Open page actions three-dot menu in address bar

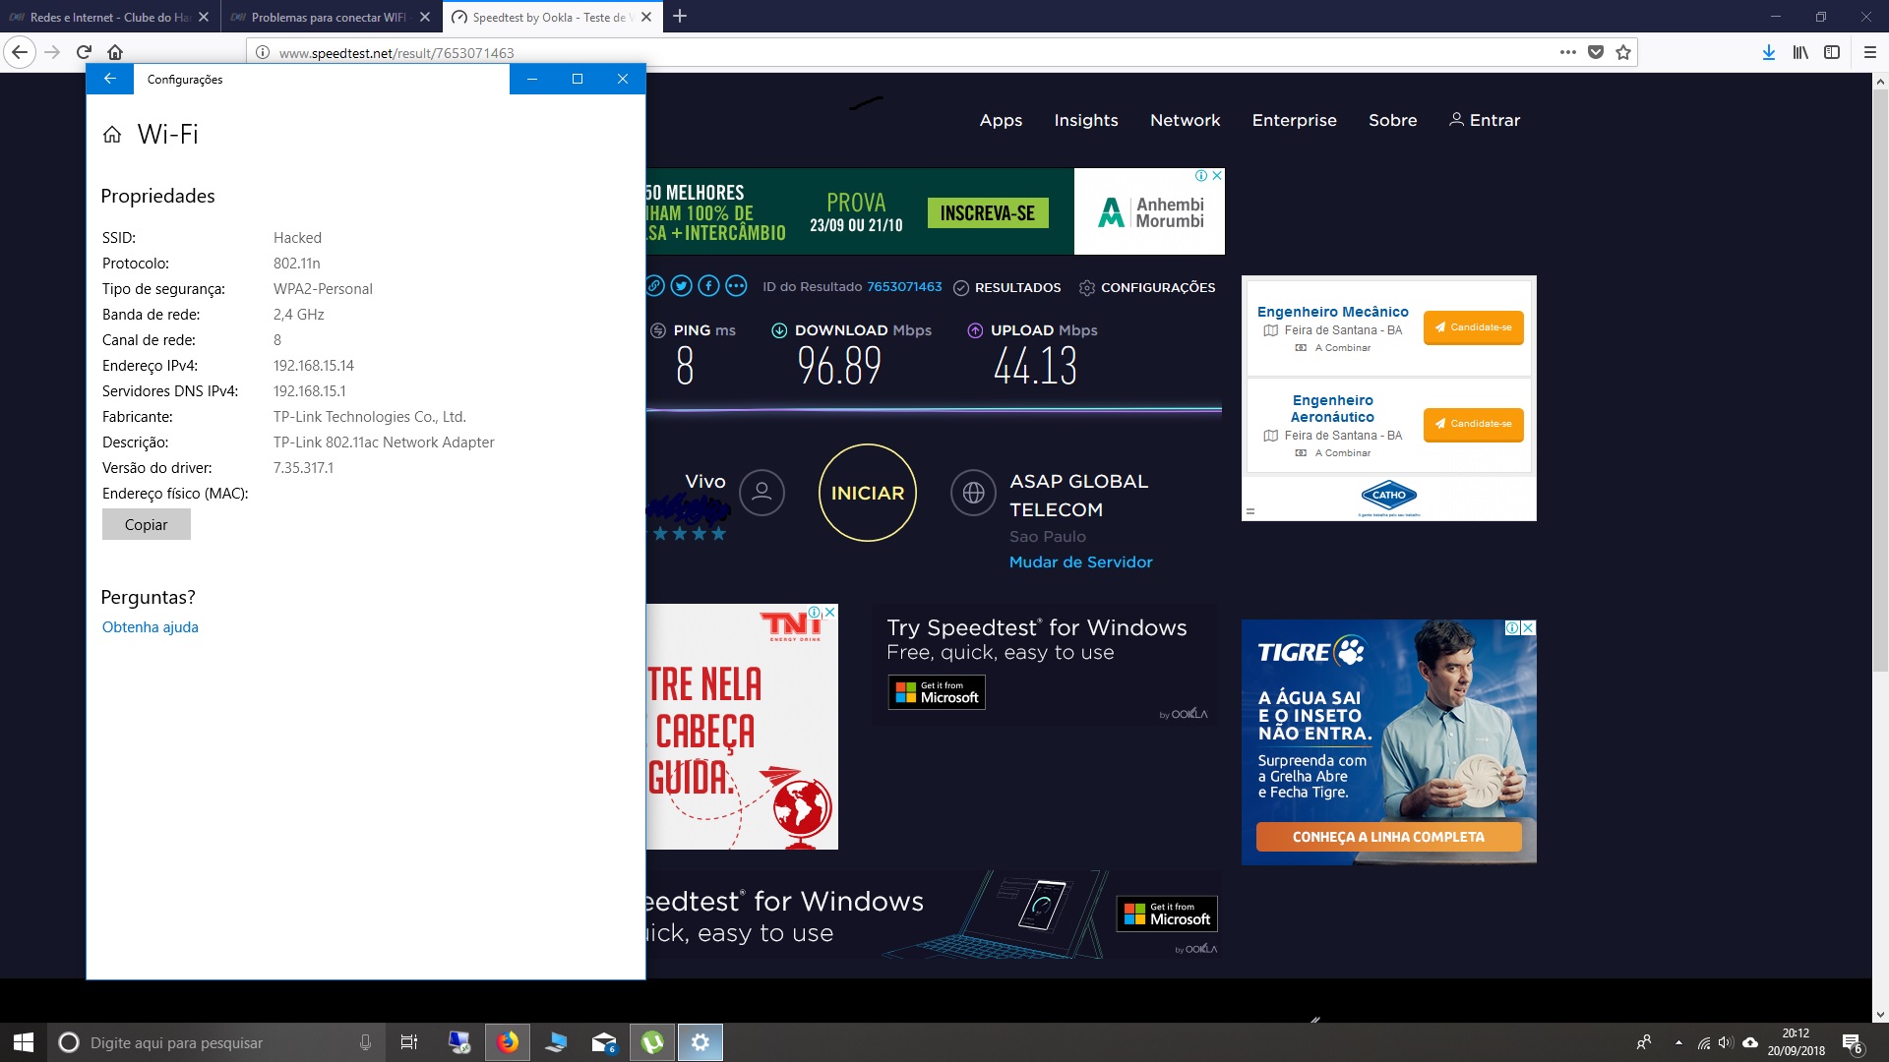(1568, 52)
